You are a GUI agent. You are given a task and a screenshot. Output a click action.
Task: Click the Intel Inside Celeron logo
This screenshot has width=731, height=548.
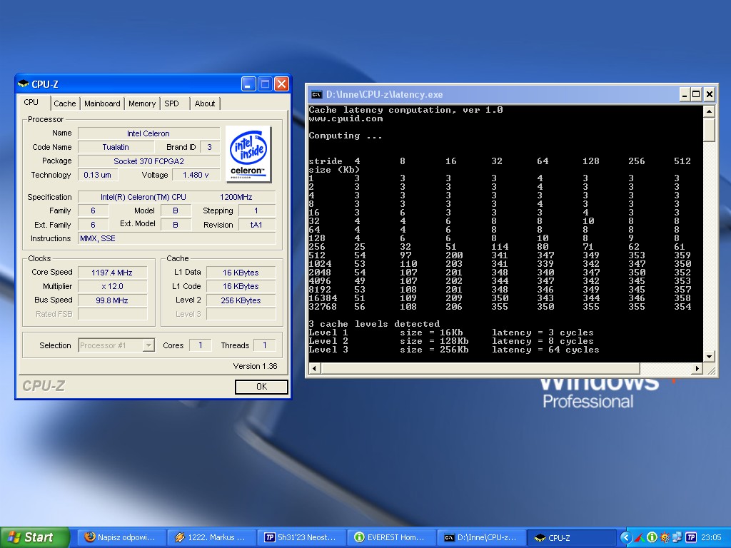(248, 154)
